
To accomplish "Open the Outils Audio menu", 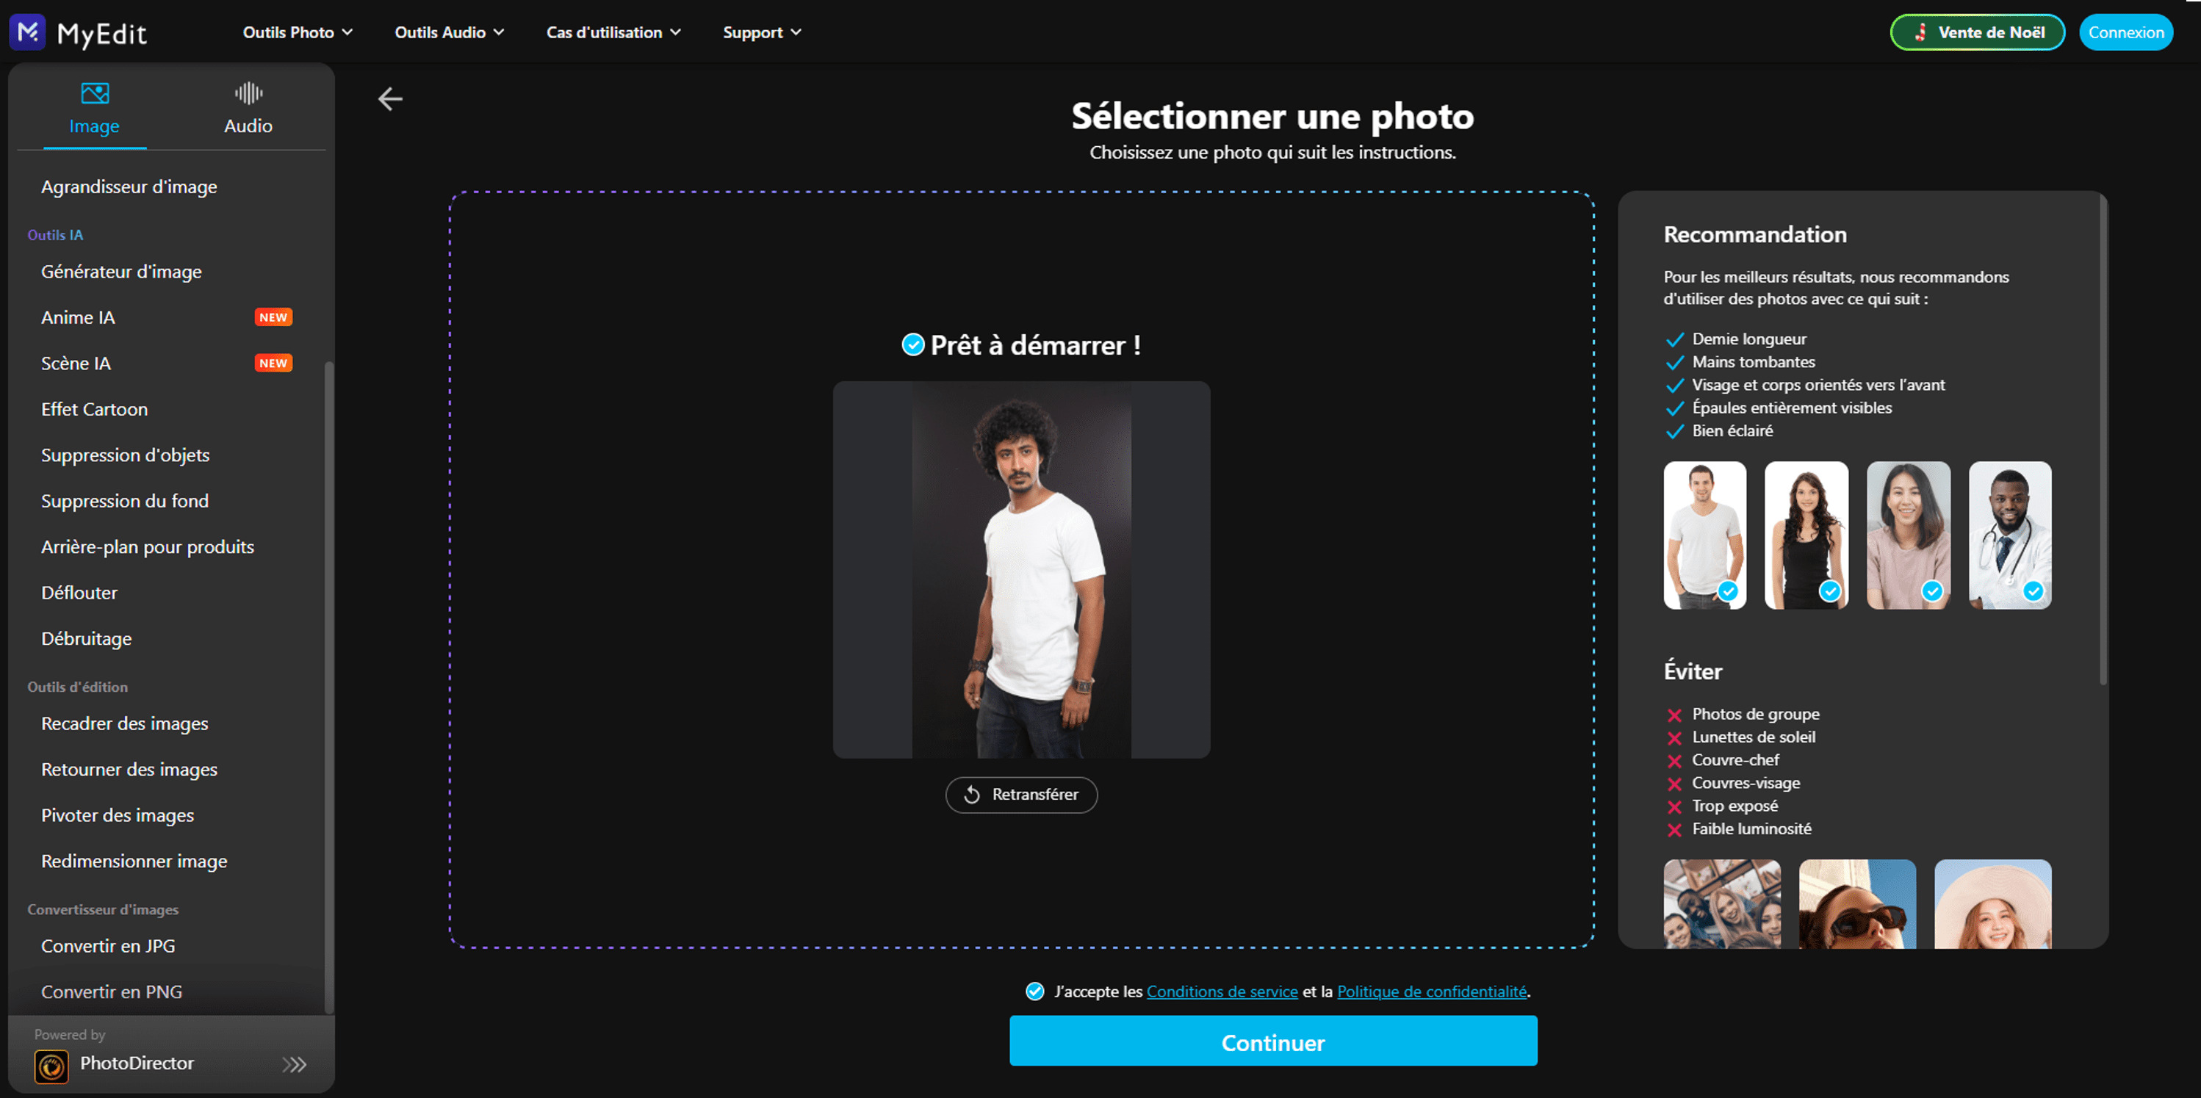I will tap(447, 32).
